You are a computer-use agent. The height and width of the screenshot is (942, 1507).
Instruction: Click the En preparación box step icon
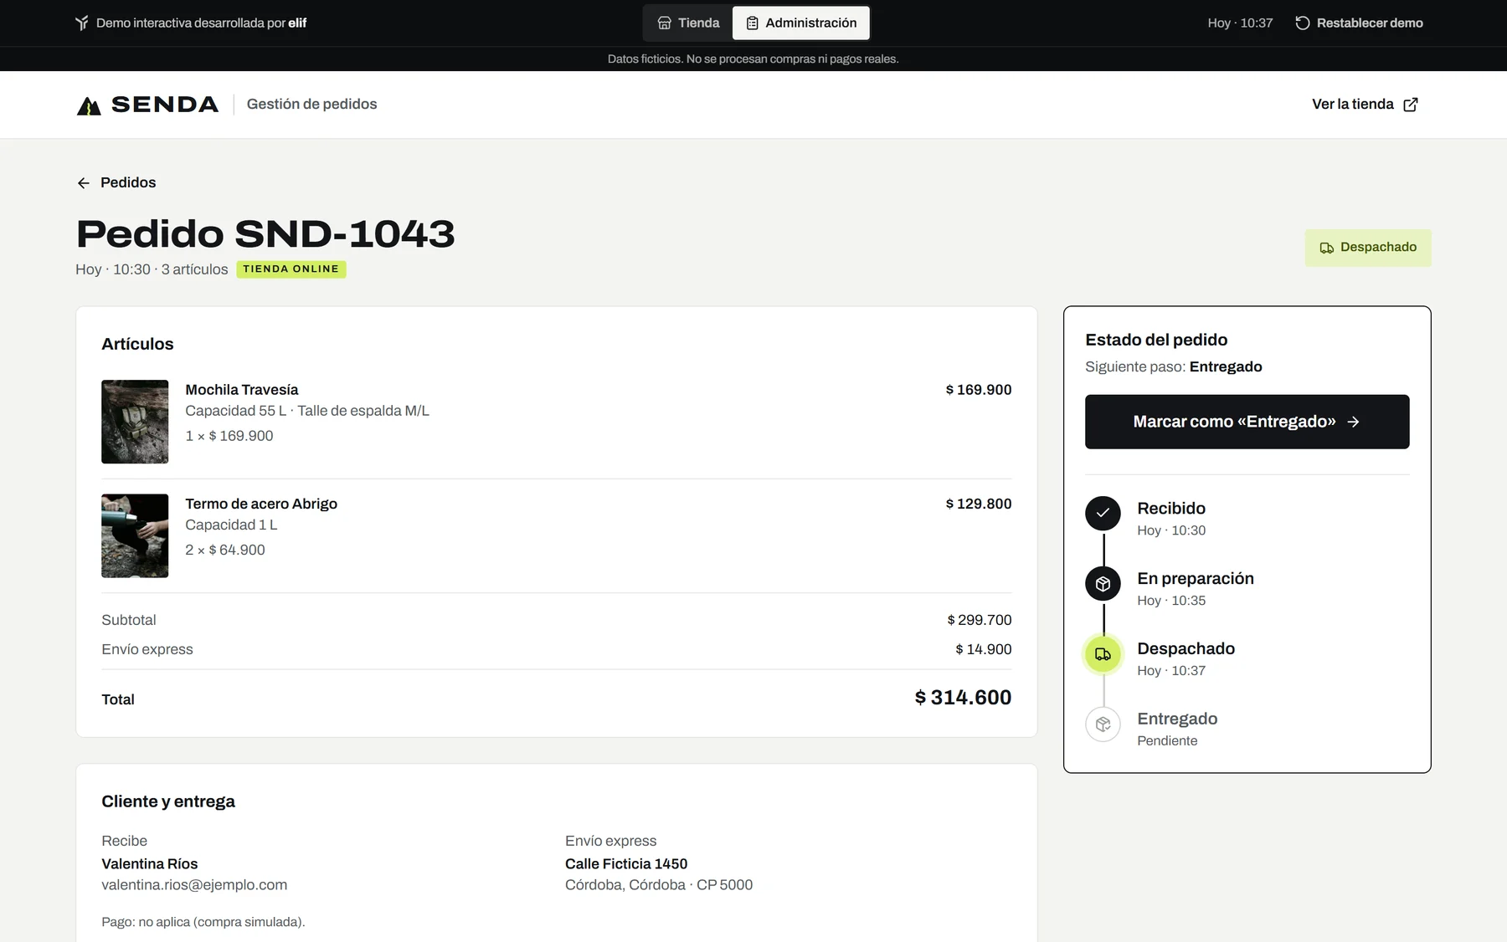(1103, 584)
